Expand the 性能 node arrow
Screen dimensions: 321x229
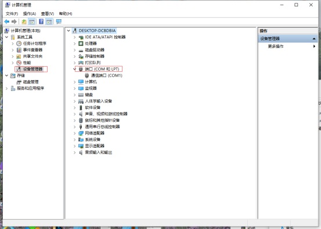13,63
